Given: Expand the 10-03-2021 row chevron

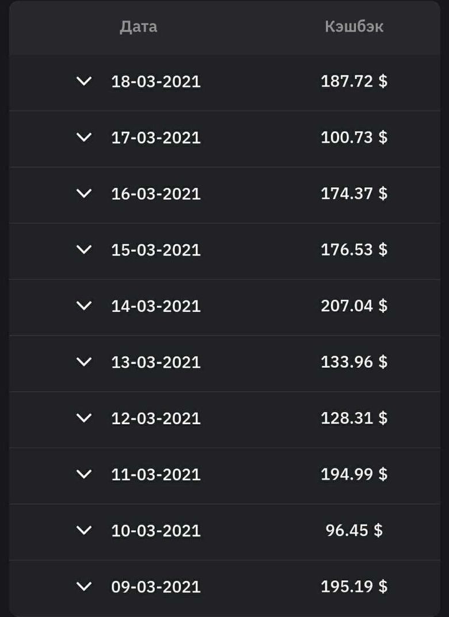Looking at the screenshot, I should [84, 530].
